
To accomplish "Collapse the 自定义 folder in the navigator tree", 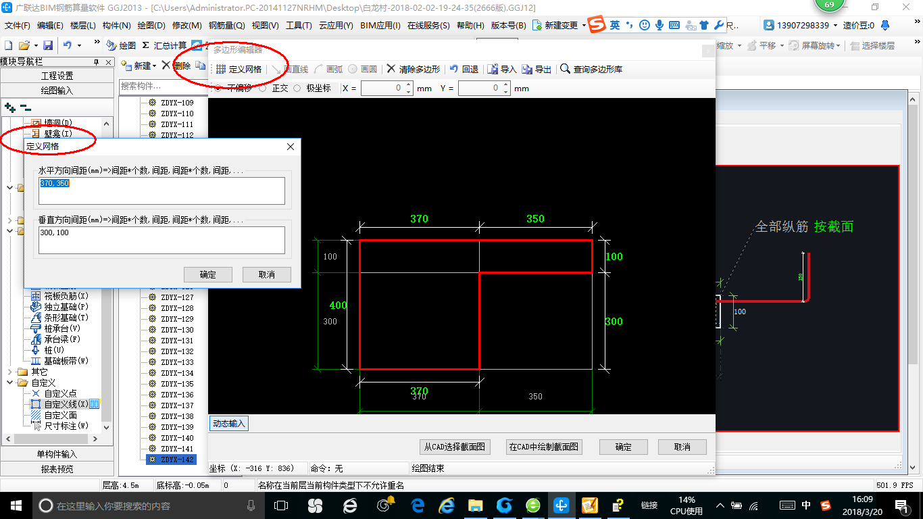I will [x=10, y=382].
